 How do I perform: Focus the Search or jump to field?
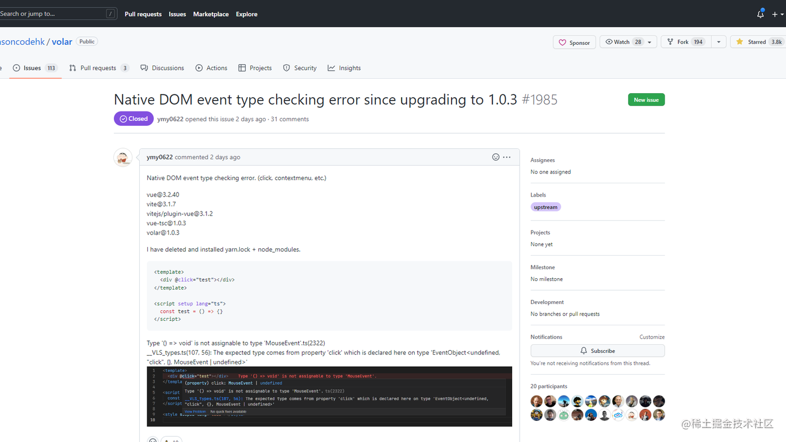58,14
